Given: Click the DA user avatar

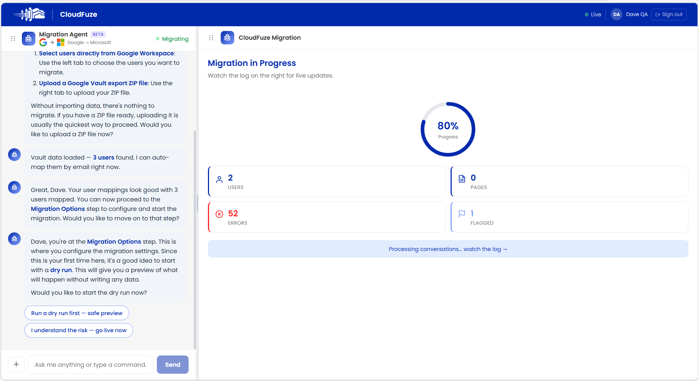Looking at the screenshot, I should tap(616, 15).
